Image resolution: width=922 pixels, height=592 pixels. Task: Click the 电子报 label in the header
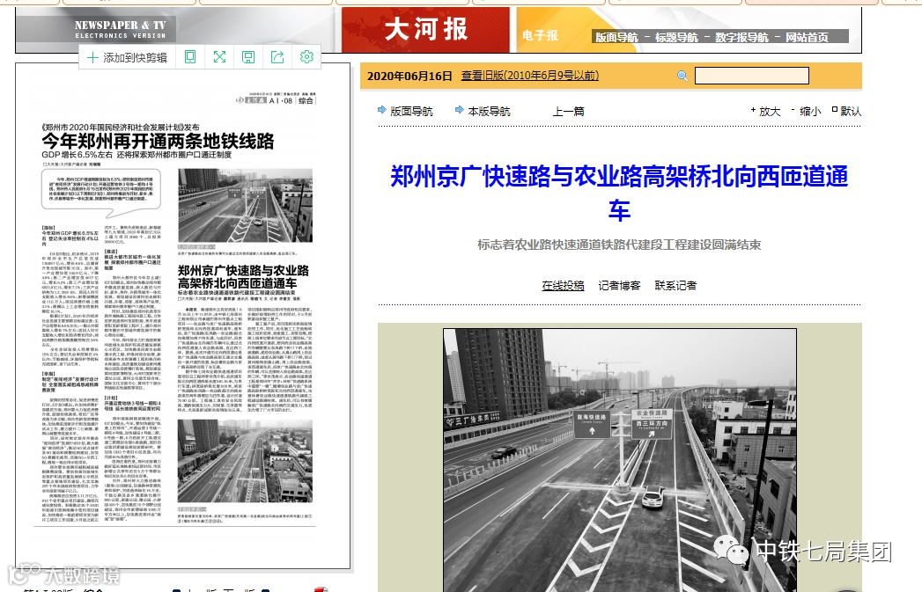click(540, 35)
